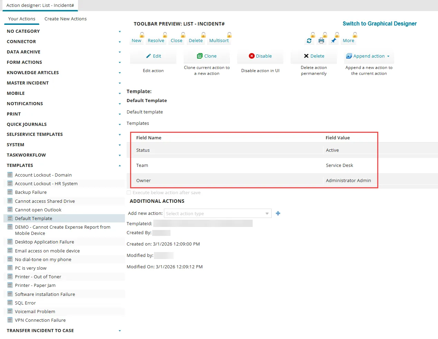The height and width of the screenshot is (339, 438).
Task: Click the lock icon above the Delete toolbar button
Action: click(204, 35)
